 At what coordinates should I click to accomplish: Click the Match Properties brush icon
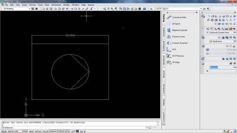pyautogui.click(x=83, y=9)
